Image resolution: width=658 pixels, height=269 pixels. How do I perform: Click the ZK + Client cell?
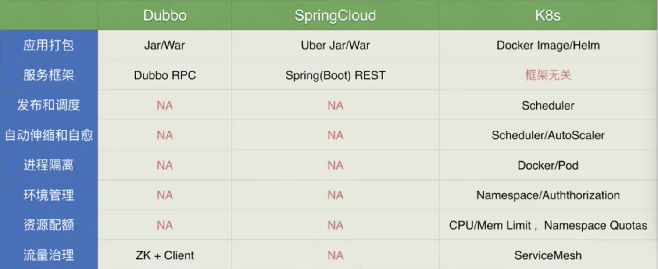[164, 255]
